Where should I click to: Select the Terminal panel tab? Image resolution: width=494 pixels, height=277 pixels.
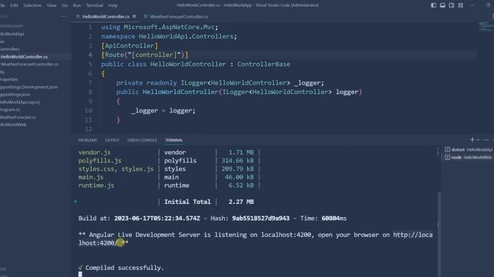(174, 140)
